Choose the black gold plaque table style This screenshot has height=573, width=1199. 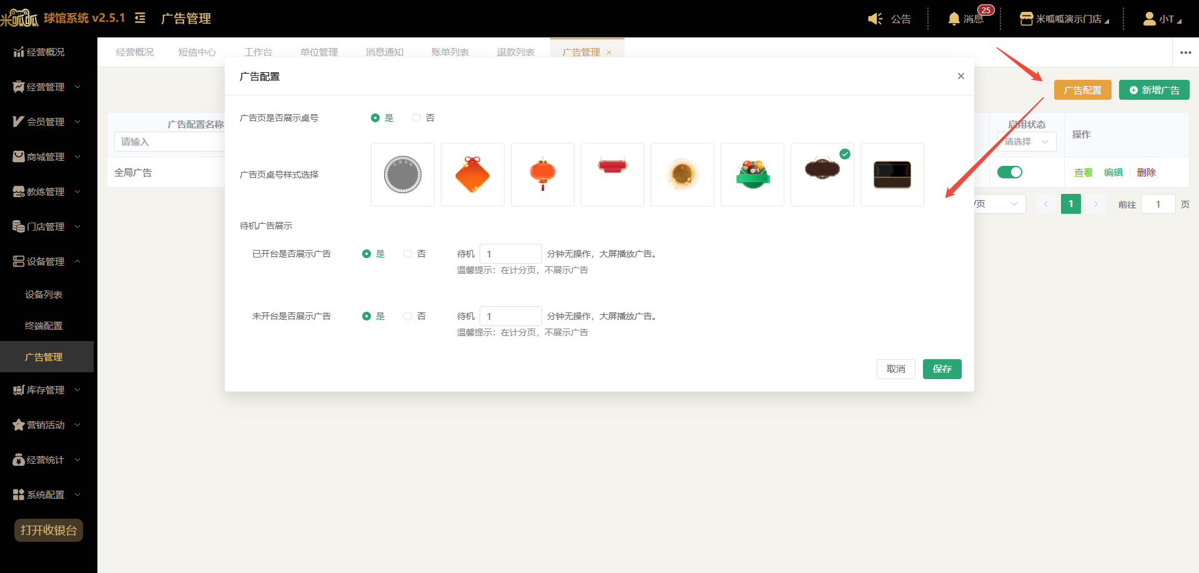(892, 175)
